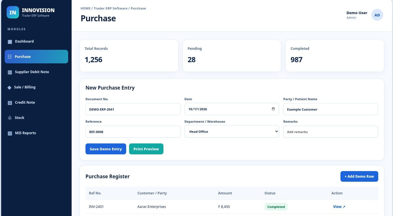Viewport: 393px width, 216px height.
Task: Click the HOME breadcrumb link
Action: click(x=85, y=8)
